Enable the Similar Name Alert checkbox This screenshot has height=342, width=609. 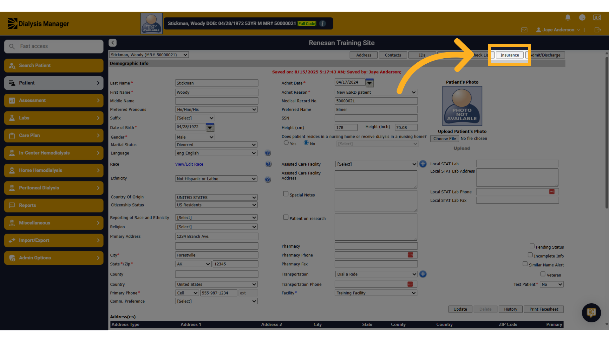point(525,264)
